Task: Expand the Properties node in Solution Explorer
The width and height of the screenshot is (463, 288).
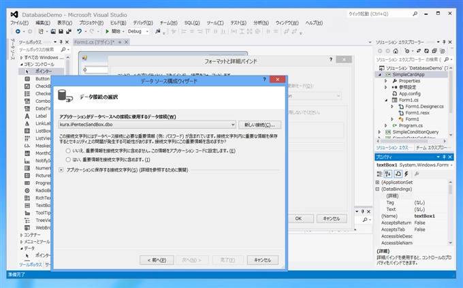Action: 385,81
